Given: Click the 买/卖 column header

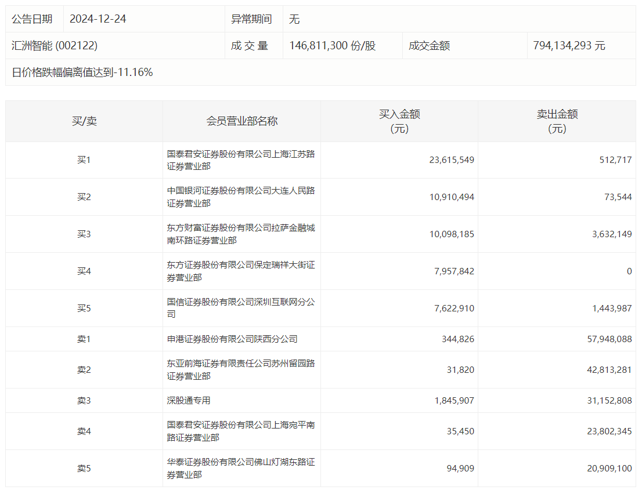Looking at the screenshot, I should click(x=84, y=121).
